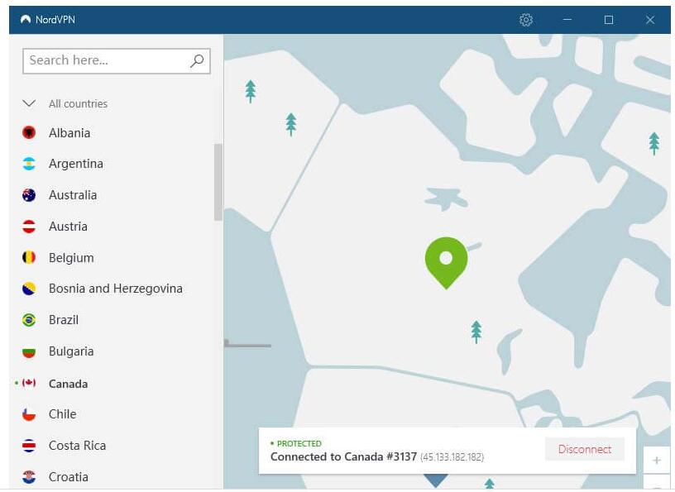Select the Bosnia and Herzegovina flag icon
This screenshot has width=675, height=492.
click(29, 289)
